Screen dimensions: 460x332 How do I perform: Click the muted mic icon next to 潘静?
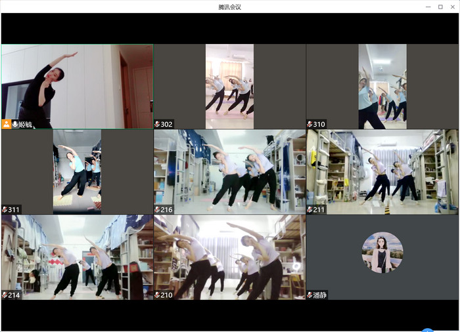pos(310,295)
